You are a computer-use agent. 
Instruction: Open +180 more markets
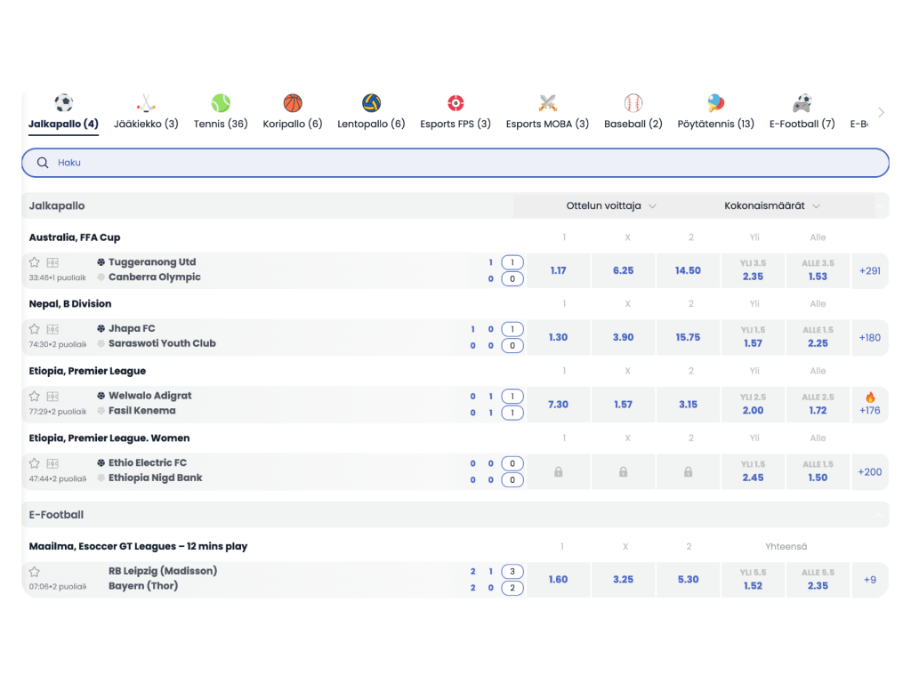coord(870,337)
